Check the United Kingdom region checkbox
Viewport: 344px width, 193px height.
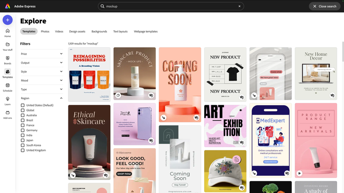coord(22,150)
